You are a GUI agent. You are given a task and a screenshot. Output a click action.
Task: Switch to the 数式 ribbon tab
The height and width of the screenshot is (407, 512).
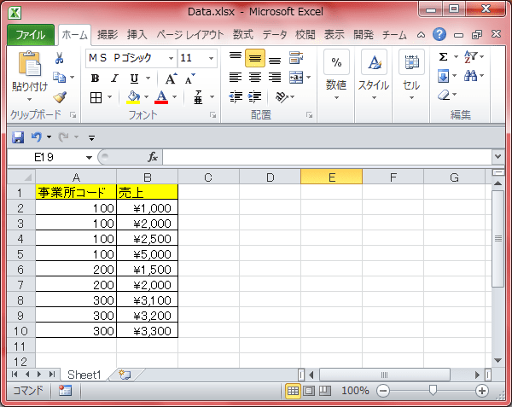click(242, 35)
